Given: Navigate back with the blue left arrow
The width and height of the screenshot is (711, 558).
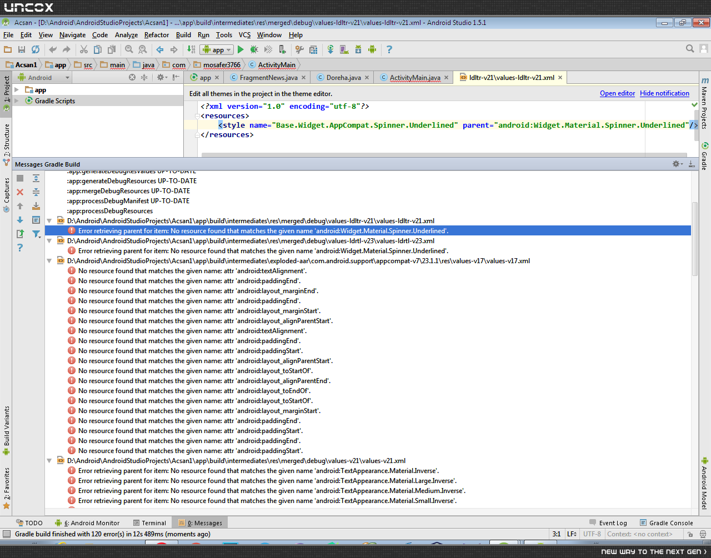Looking at the screenshot, I should [x=160, y=49].
